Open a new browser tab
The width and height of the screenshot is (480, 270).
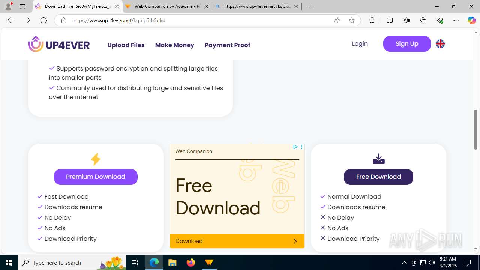coord(310,6)
